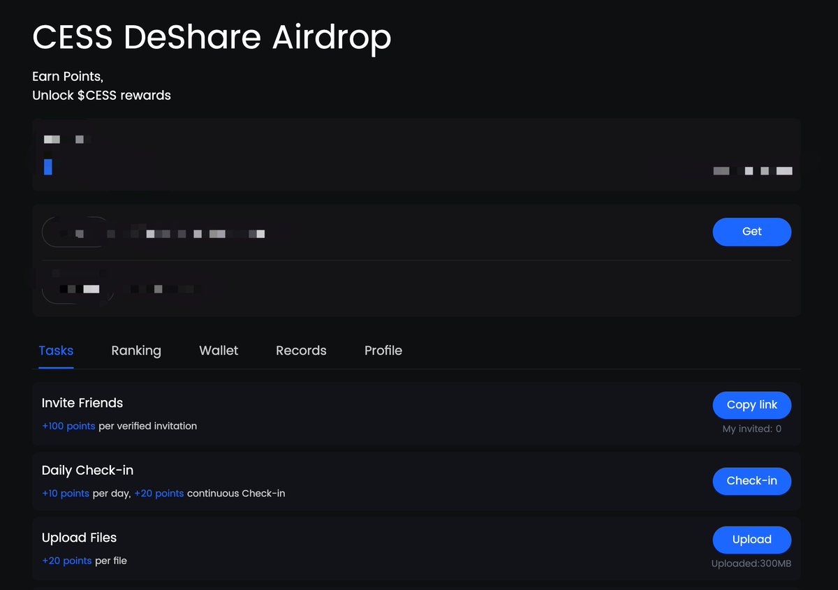Perform the daily Check-in
This screenshot has height=590, width=838.
[751, 481]
